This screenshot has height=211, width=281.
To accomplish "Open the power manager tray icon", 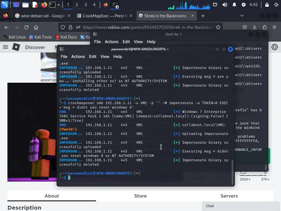I will [244, 5].
